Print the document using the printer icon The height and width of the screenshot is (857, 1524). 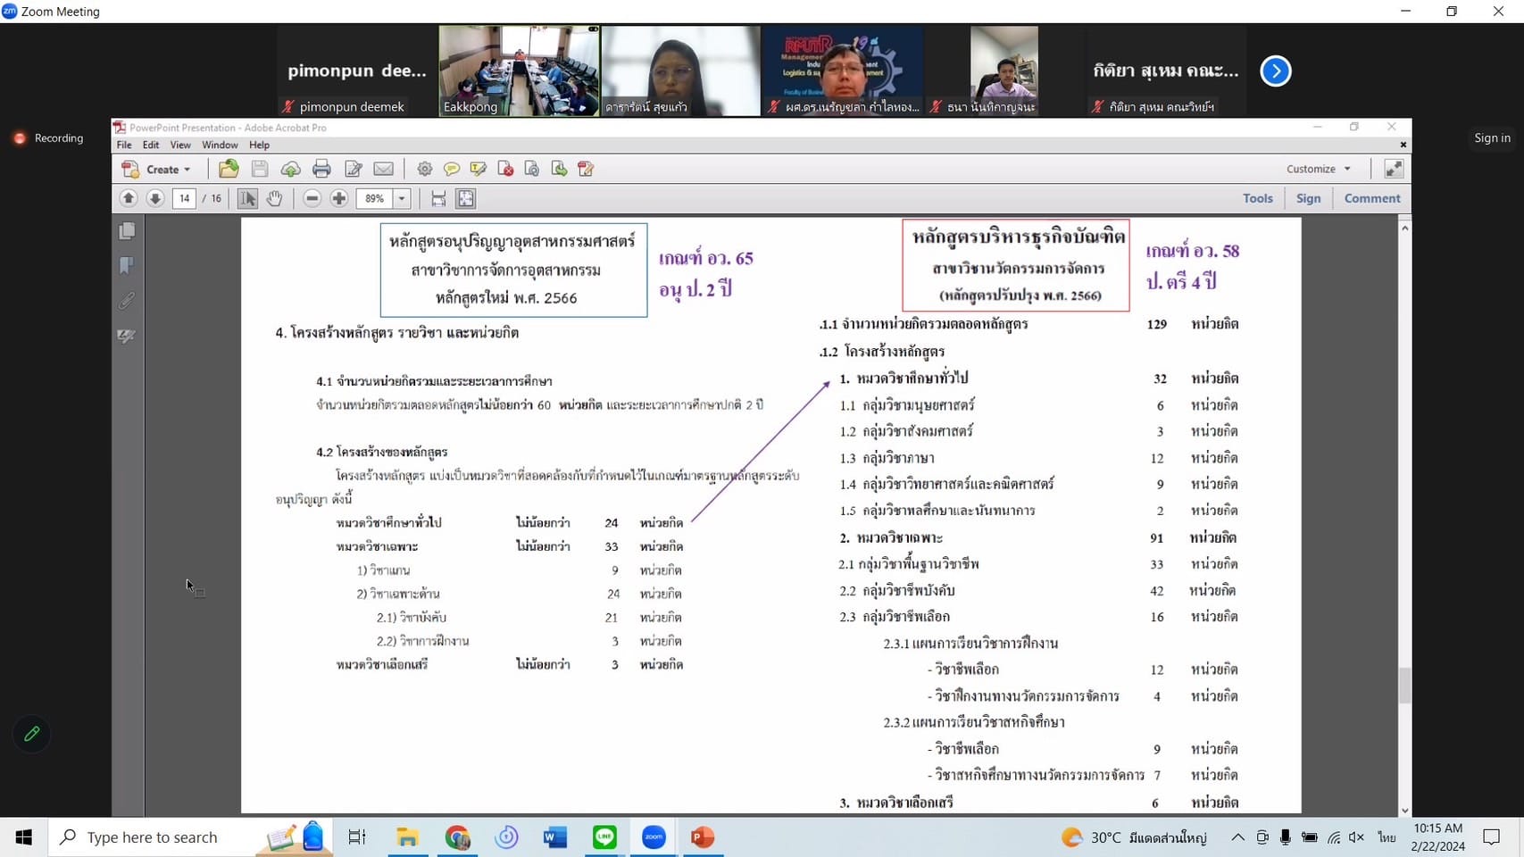pyautogui.click(x=321, y=169)
